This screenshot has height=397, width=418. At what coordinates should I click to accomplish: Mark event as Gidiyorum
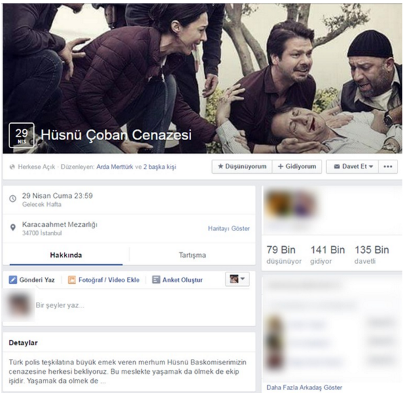point(297,167)
